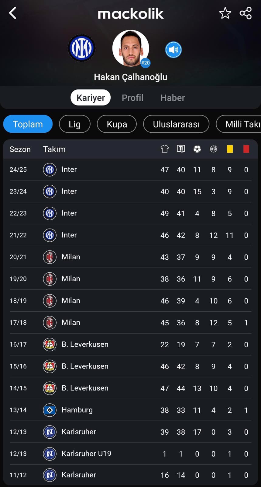This screenshot has width=261, height=487.
Task: Open the Inter club logo in header
Action: (x=81, y=48)
